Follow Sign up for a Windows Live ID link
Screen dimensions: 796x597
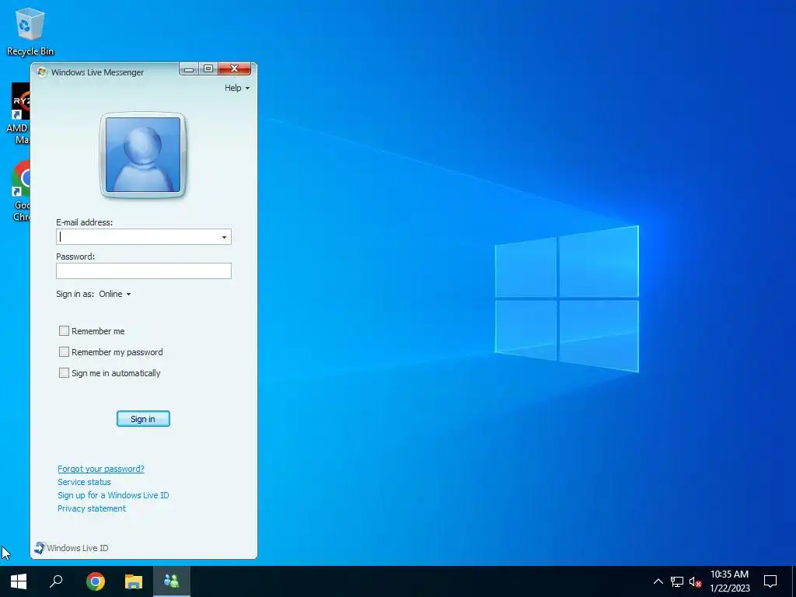coord(113,495)
